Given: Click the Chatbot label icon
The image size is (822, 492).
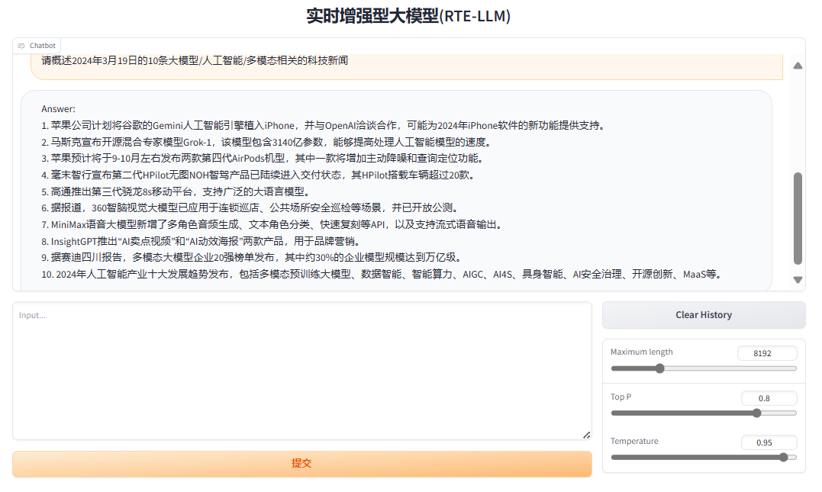Looking at the screenshot, I should 21,46.
